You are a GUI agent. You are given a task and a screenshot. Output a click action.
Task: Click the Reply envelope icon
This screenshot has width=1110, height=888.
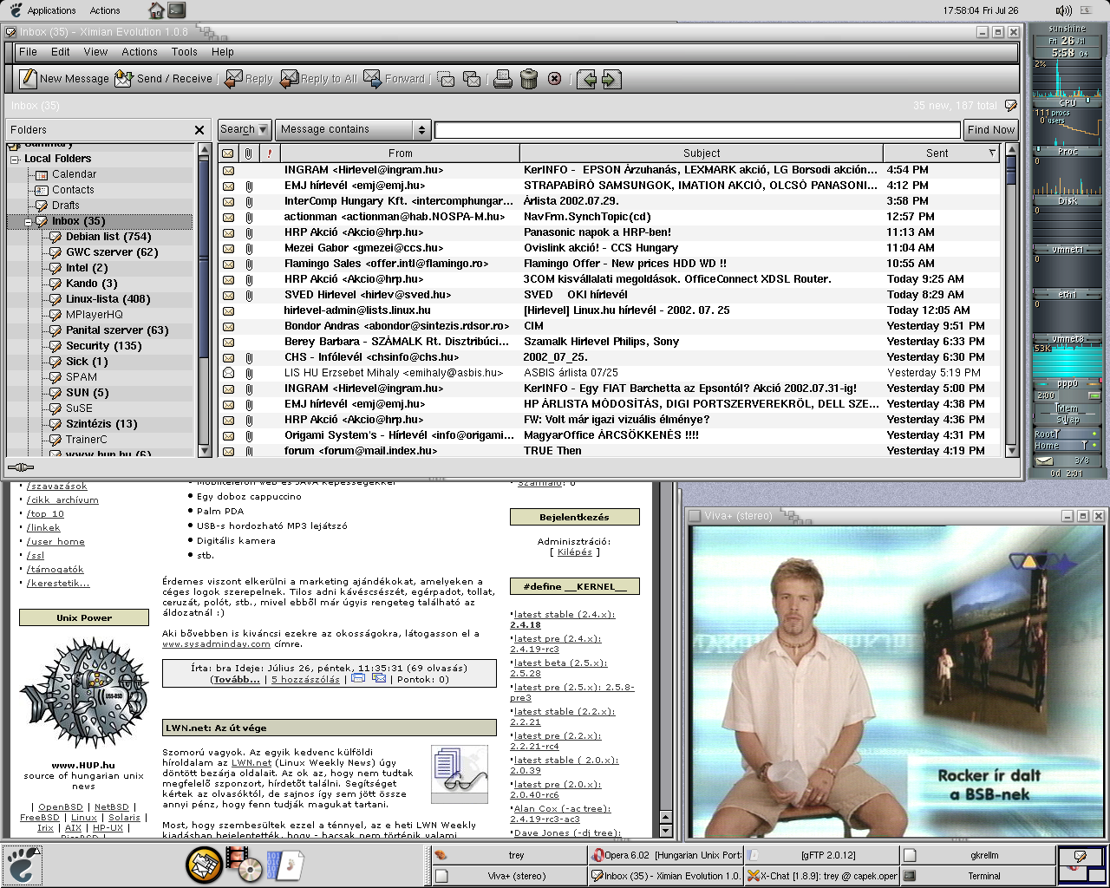click(x=233, y=79)
